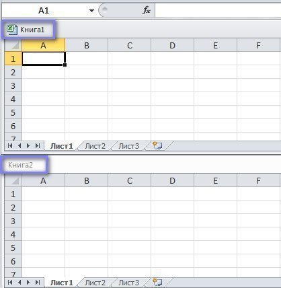Click the fx insert function icon
This screenshot has width=281, height=288.
[x=147, y=10]
